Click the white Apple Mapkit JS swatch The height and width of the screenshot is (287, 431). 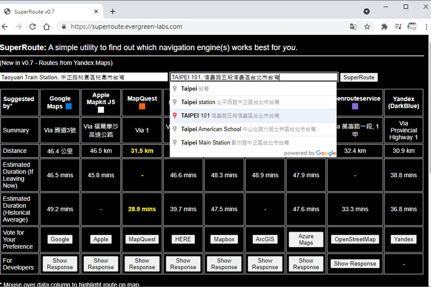[101, 110]
